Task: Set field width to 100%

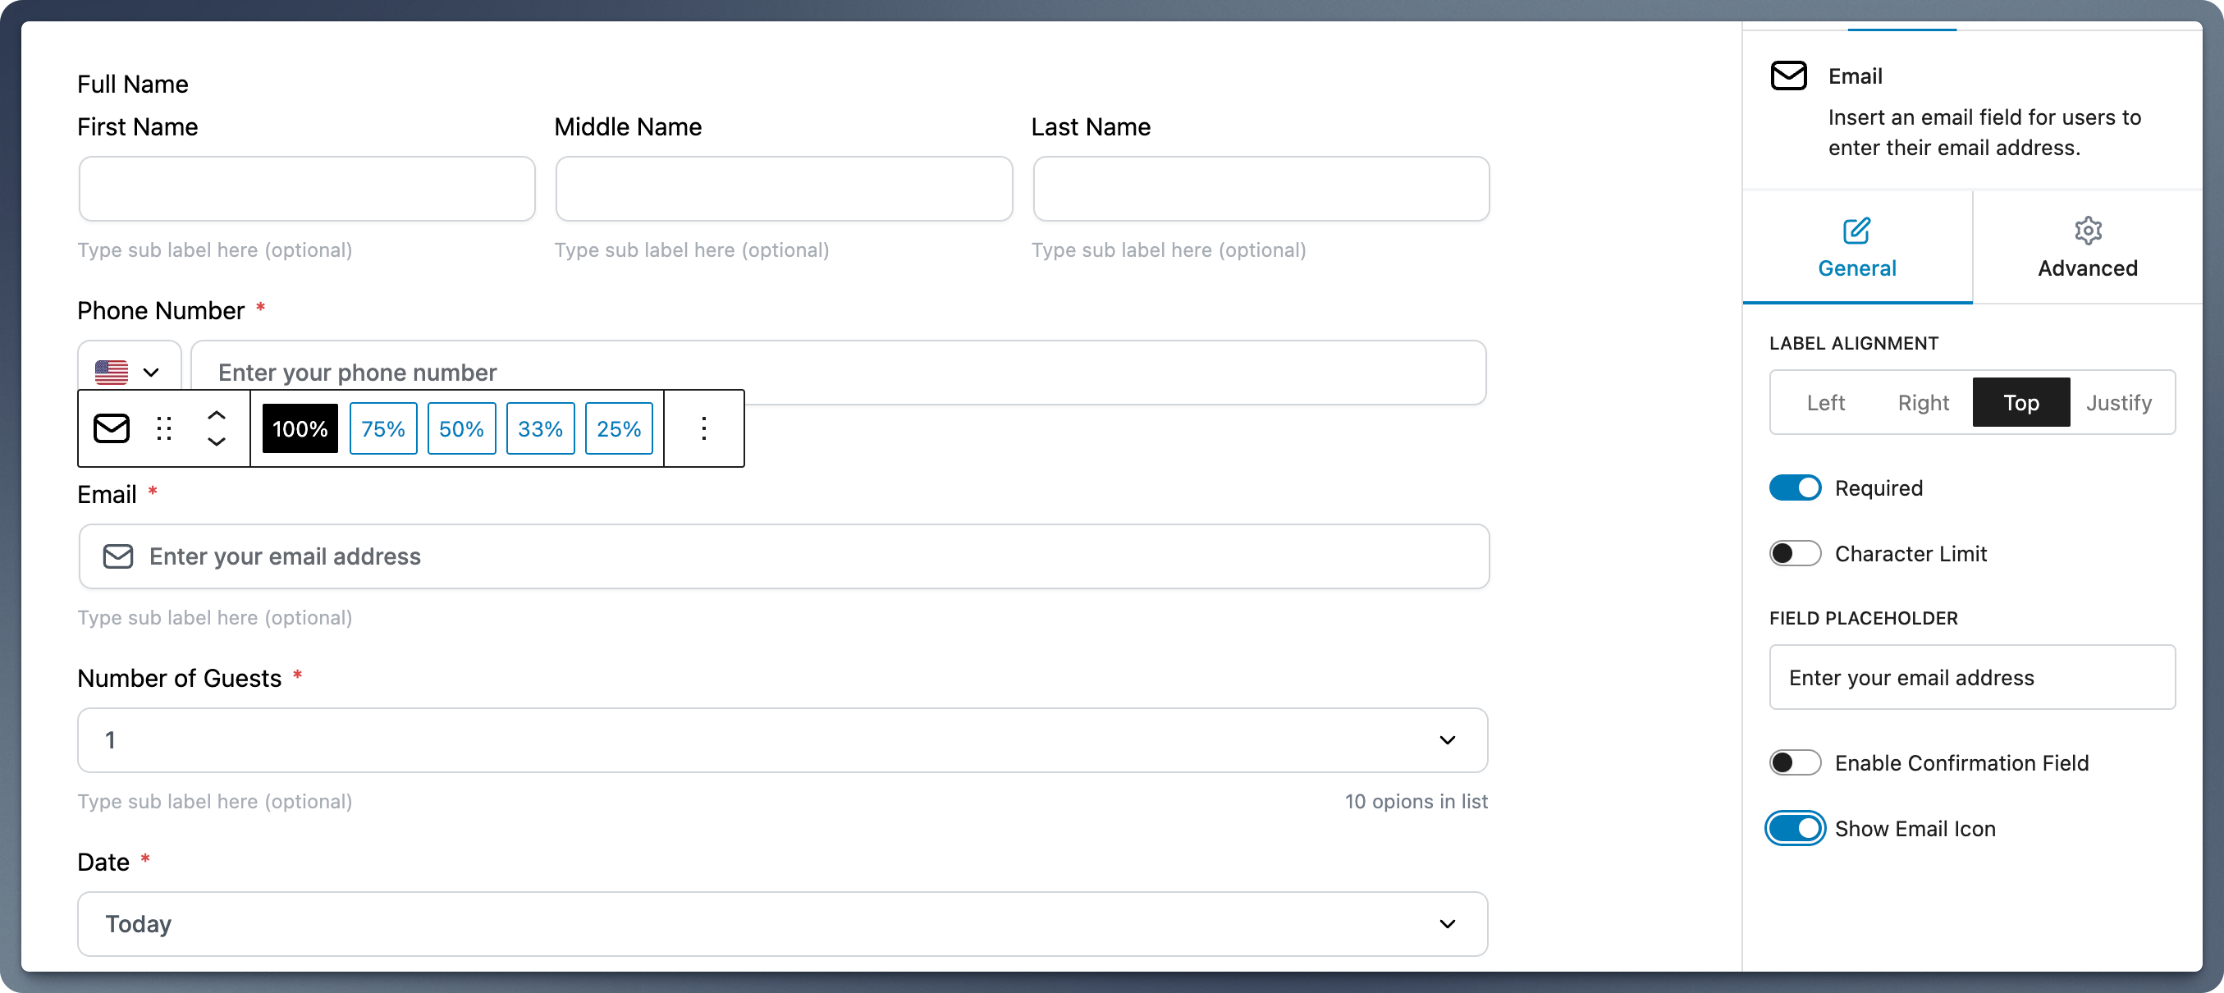Action: 300,428
